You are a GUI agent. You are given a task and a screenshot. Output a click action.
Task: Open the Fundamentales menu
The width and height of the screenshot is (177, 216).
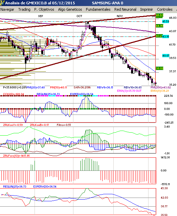coord(98,9)
